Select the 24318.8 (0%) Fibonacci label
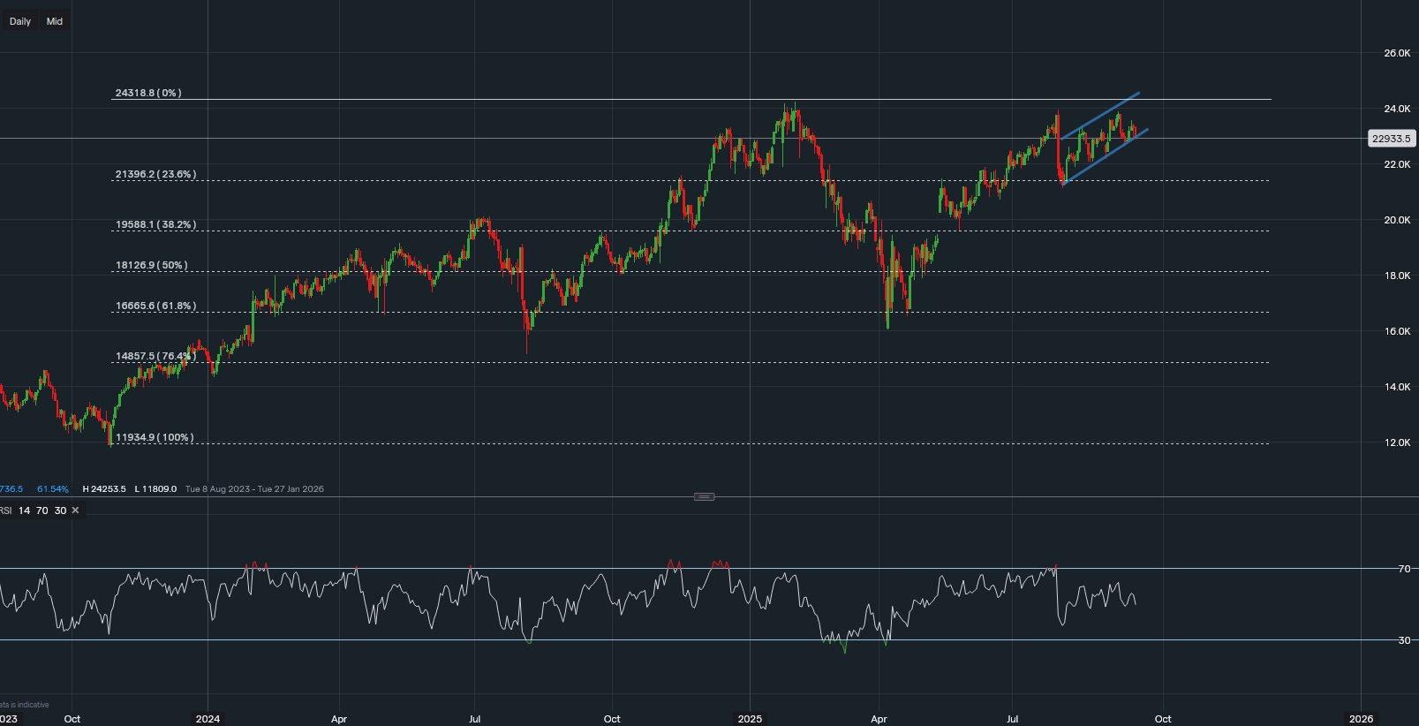This screenshot has height=726, width=1419. click(x=148, y=93)
